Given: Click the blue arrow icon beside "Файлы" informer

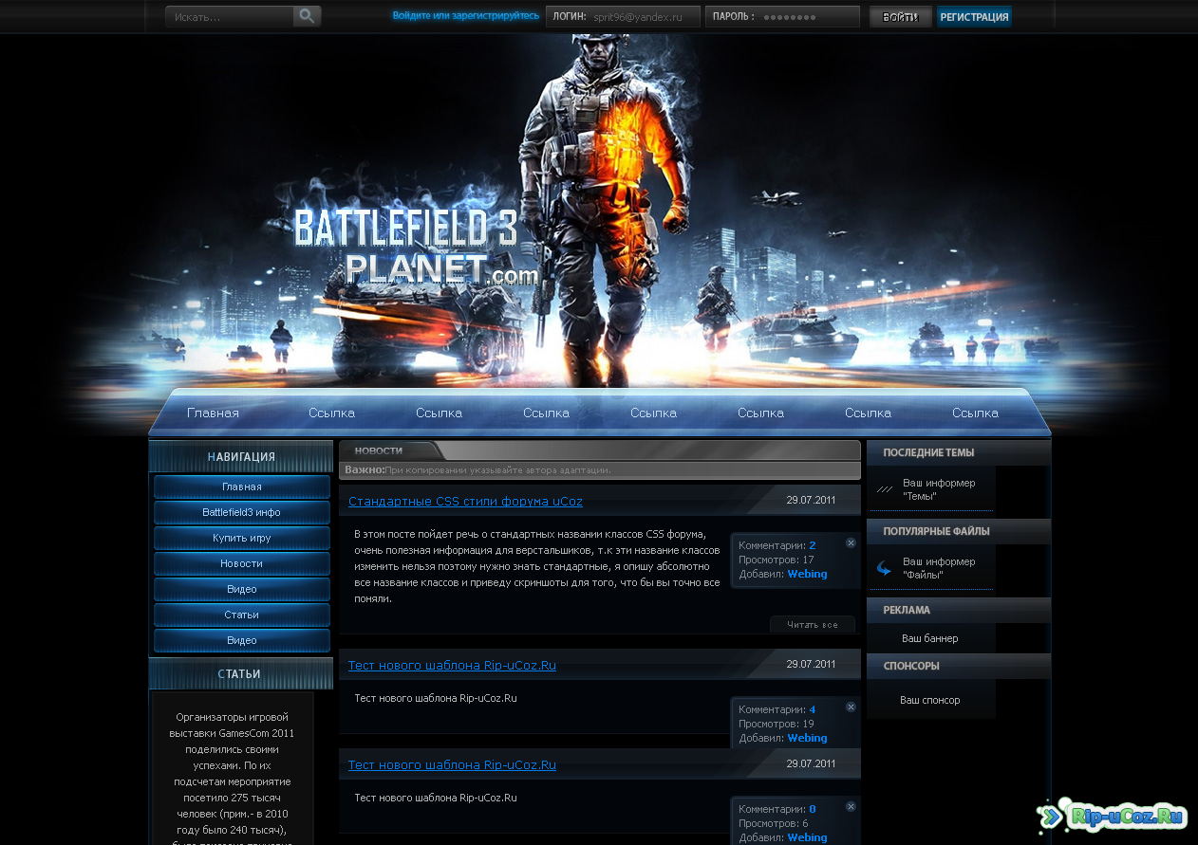Looking at the screenshot, I should click(x=884, y=568).
